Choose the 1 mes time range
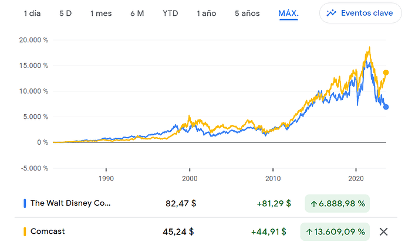Viewport: 405px width, 242px height. pyautogui.click(x=100, y=13)
